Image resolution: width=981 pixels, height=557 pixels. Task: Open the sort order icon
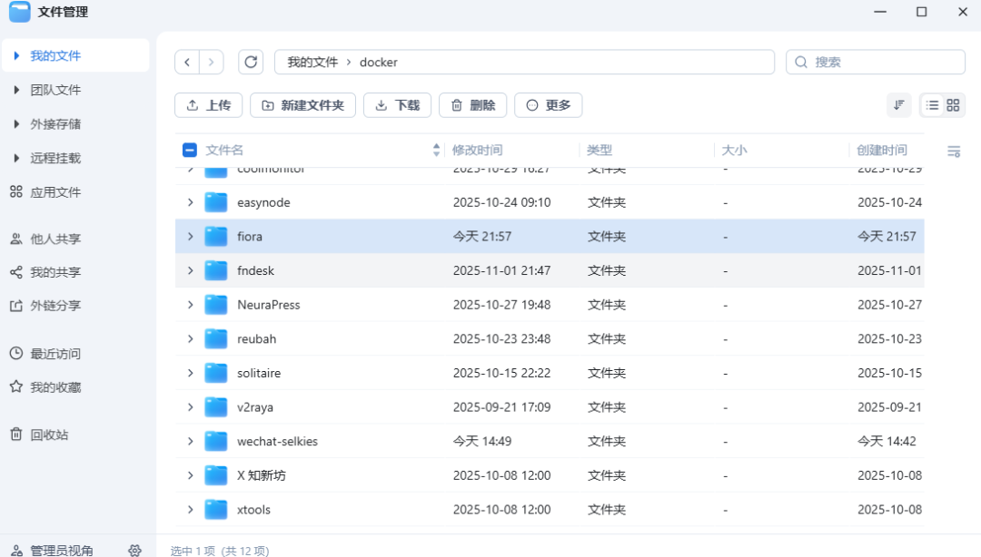pos(898,104)
